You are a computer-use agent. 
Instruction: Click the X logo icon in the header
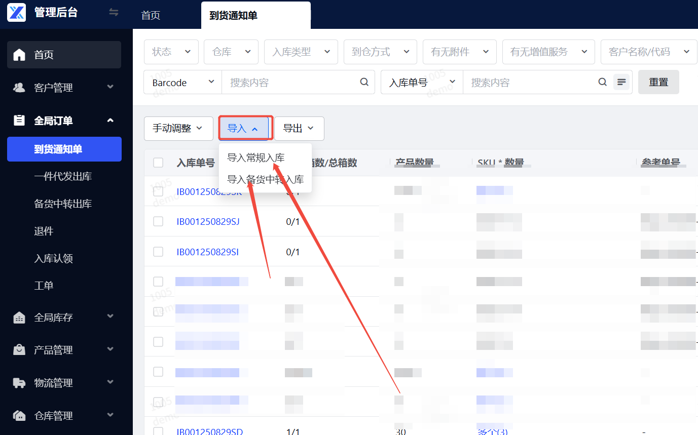click(x=17, y=12)
